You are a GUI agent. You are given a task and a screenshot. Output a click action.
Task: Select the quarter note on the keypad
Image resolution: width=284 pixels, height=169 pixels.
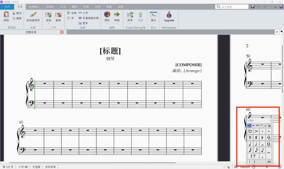click(250, 144)
